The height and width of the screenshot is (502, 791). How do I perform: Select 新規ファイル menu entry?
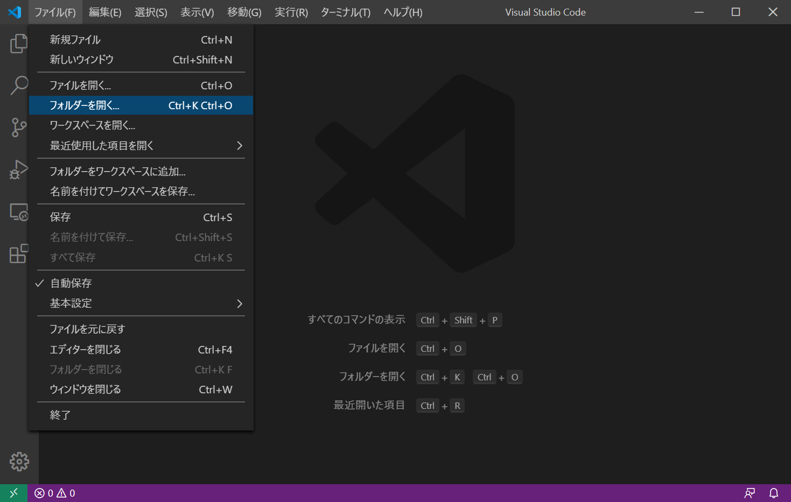141,40
